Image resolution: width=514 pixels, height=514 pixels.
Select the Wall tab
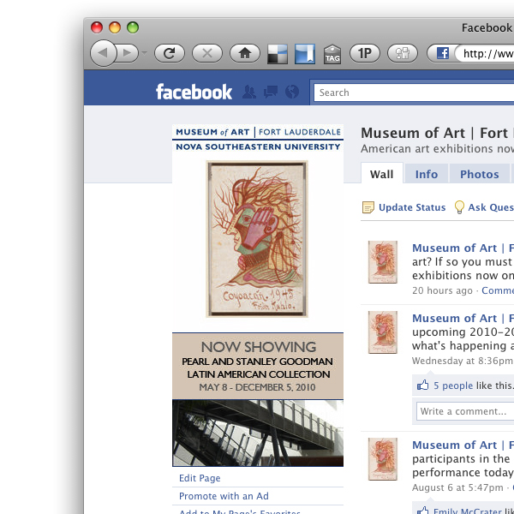tap(382, 173)
